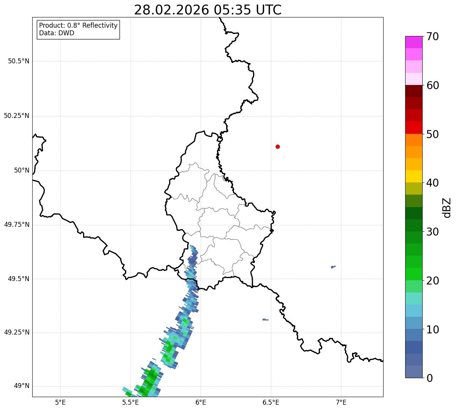
Task: Click the 7°E longitude label
Action: [x=341, y=402]
